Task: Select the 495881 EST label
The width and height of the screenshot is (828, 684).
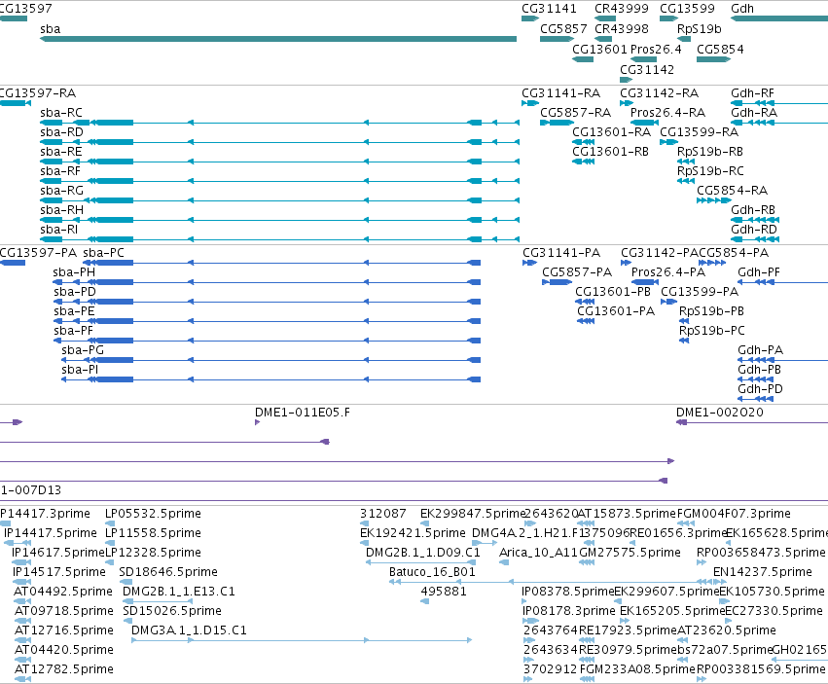Action: point(444,591)
